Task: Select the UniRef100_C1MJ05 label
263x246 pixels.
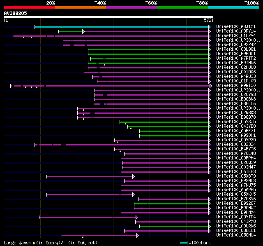Action: [236, 81]
